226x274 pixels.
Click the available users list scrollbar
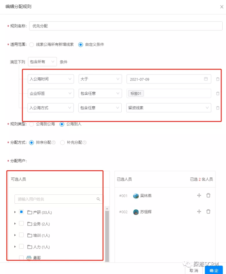coord(107,236)
